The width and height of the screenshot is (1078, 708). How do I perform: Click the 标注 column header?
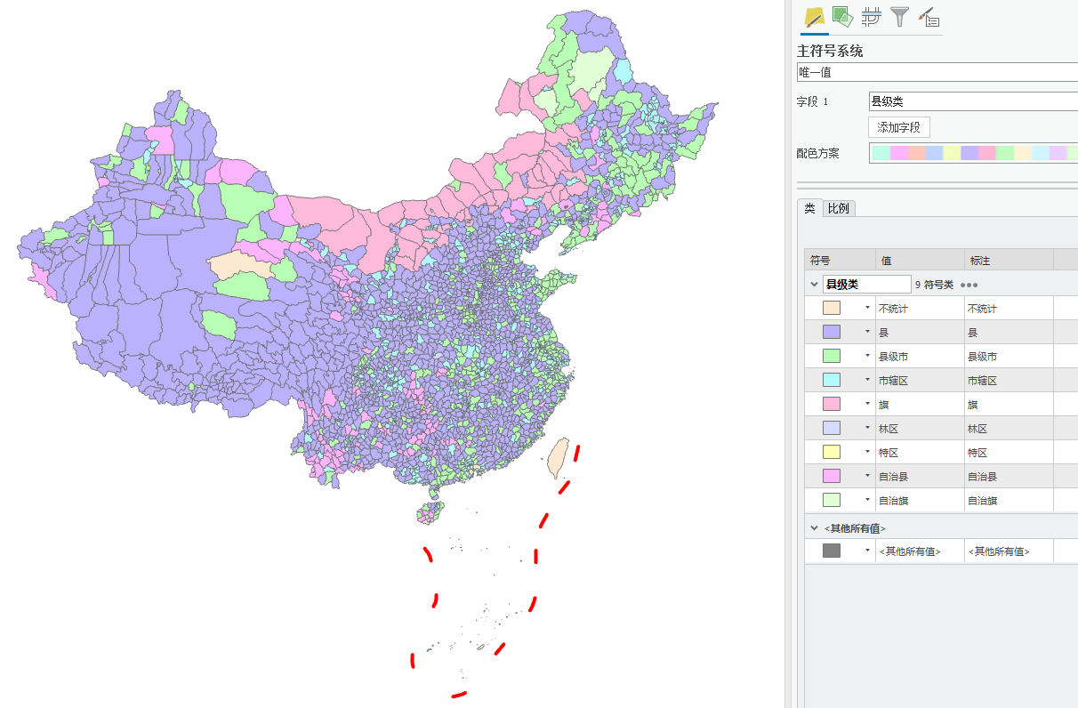[x=1009, y=261]
